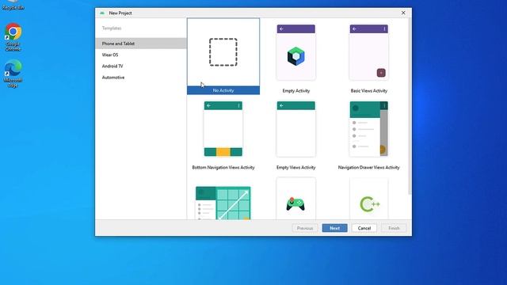507x285 pixels.
Task: Choose the Empty Views Activity preview
Action: pyautogui.click(x=295, y=128)
